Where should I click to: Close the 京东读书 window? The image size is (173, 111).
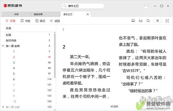coord(168,6)
